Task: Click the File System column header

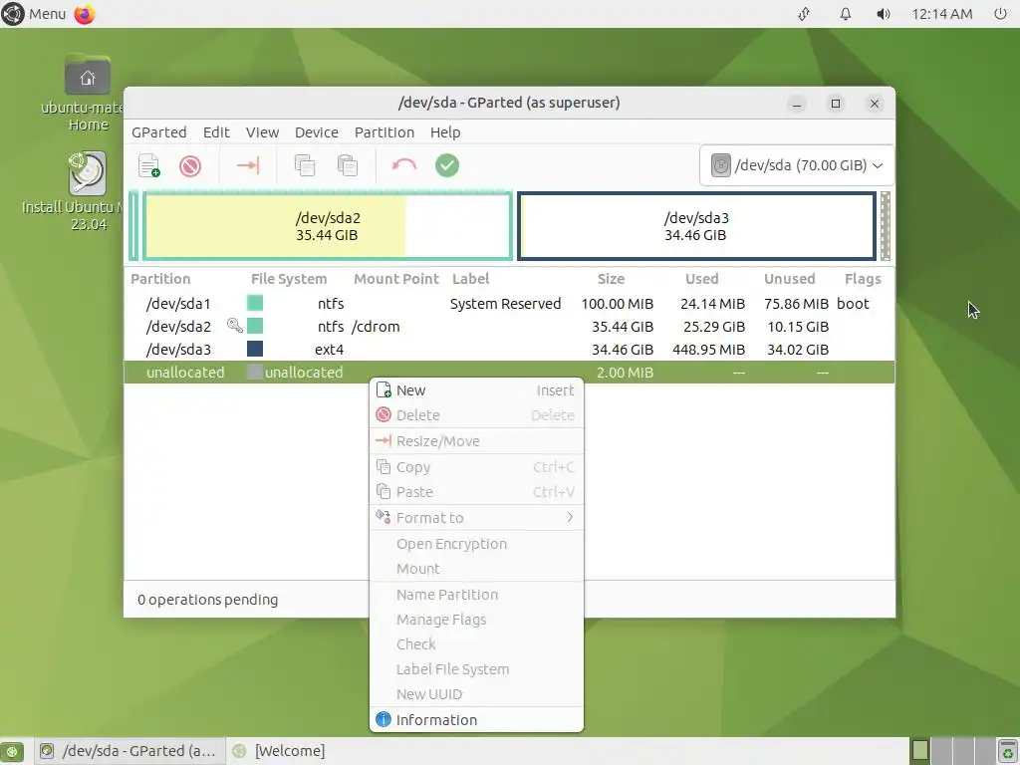Action: click(x=289, y=279)
